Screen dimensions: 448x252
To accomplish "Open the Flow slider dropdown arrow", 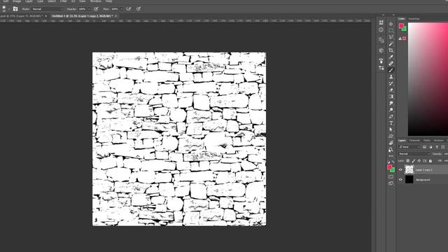I will point(121,9).
